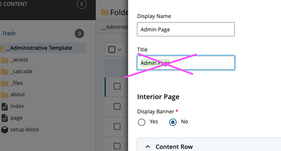Open the Trash link

click(9, 33)
